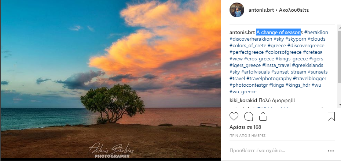The height and width of the screenshot is (161, 341).
Task: Open the three-dot more options menu
Action: 331,151
